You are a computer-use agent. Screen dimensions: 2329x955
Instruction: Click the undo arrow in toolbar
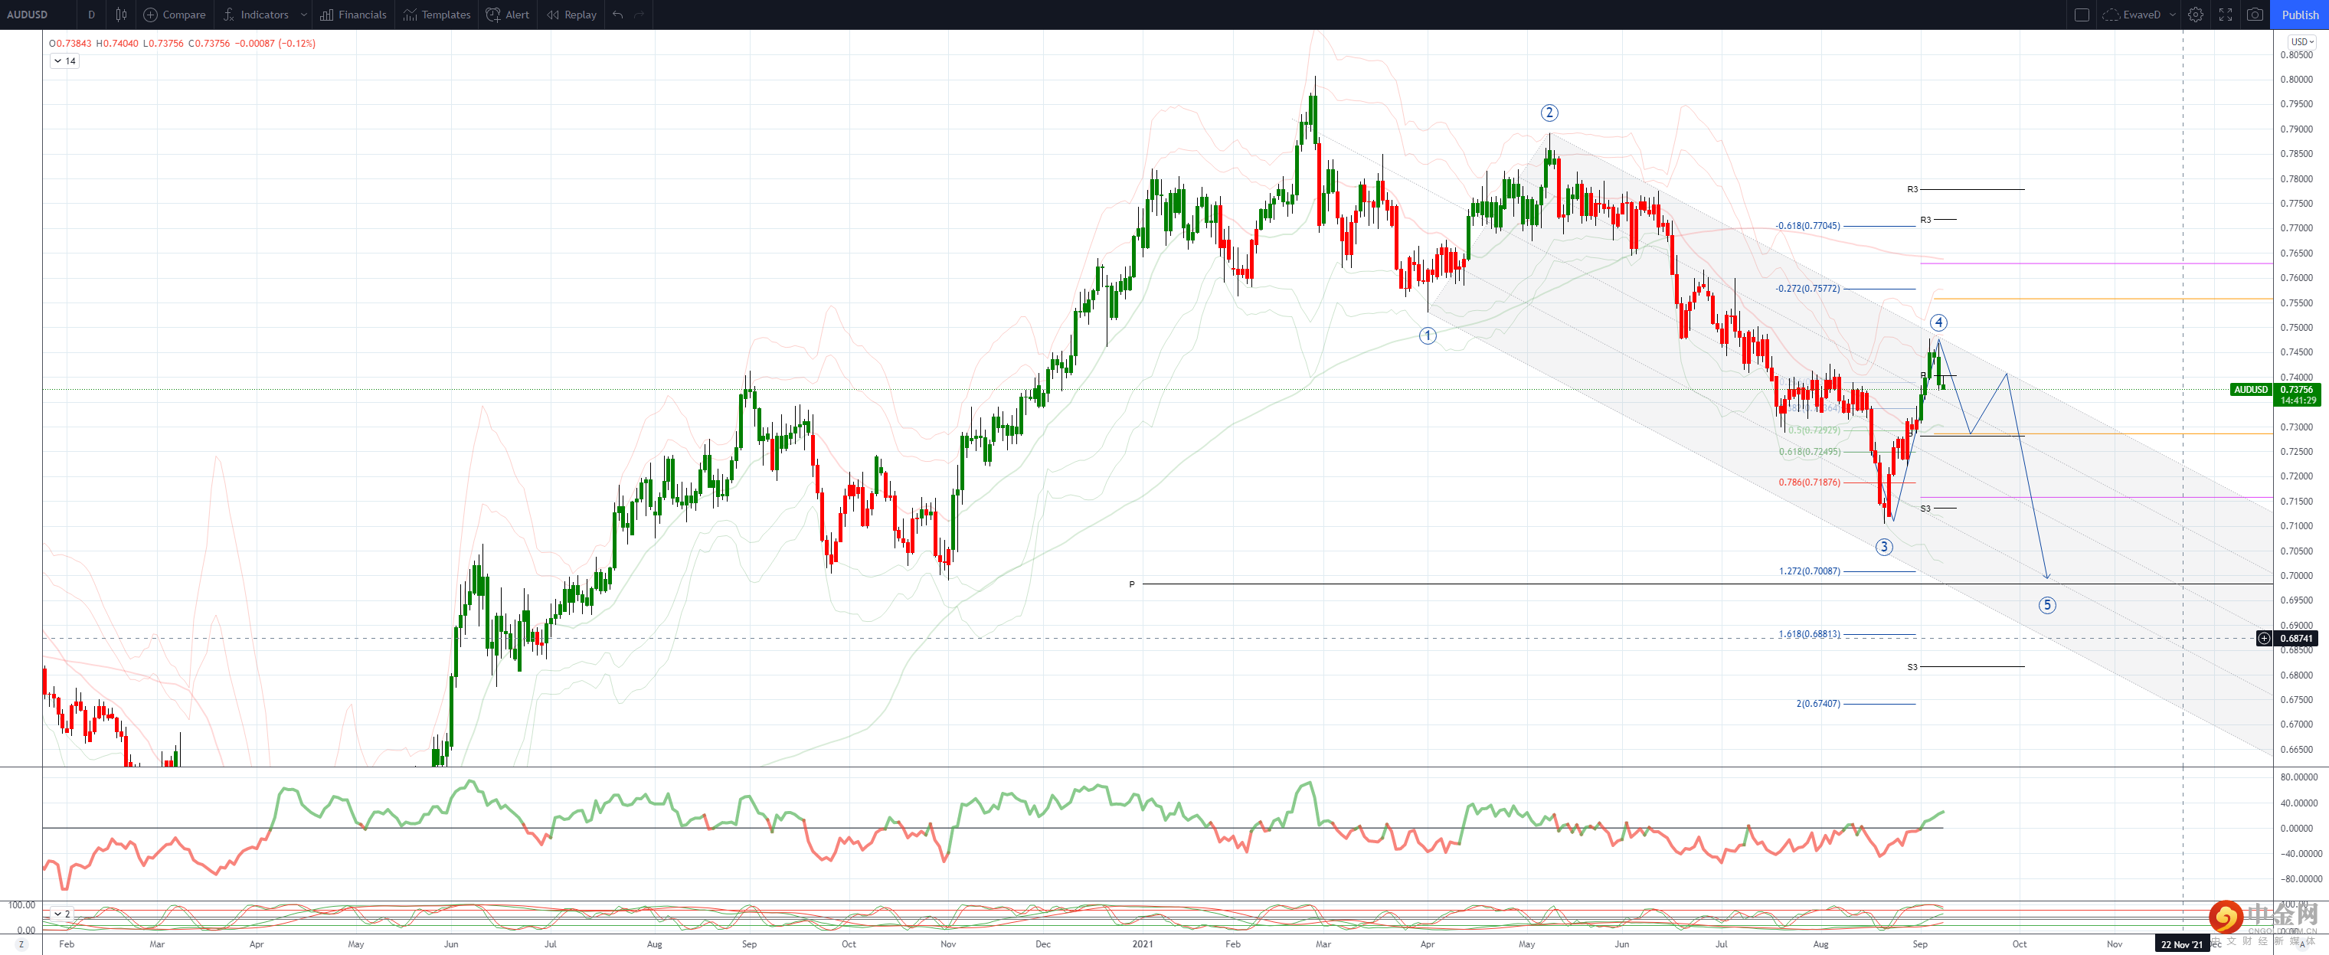617,15
